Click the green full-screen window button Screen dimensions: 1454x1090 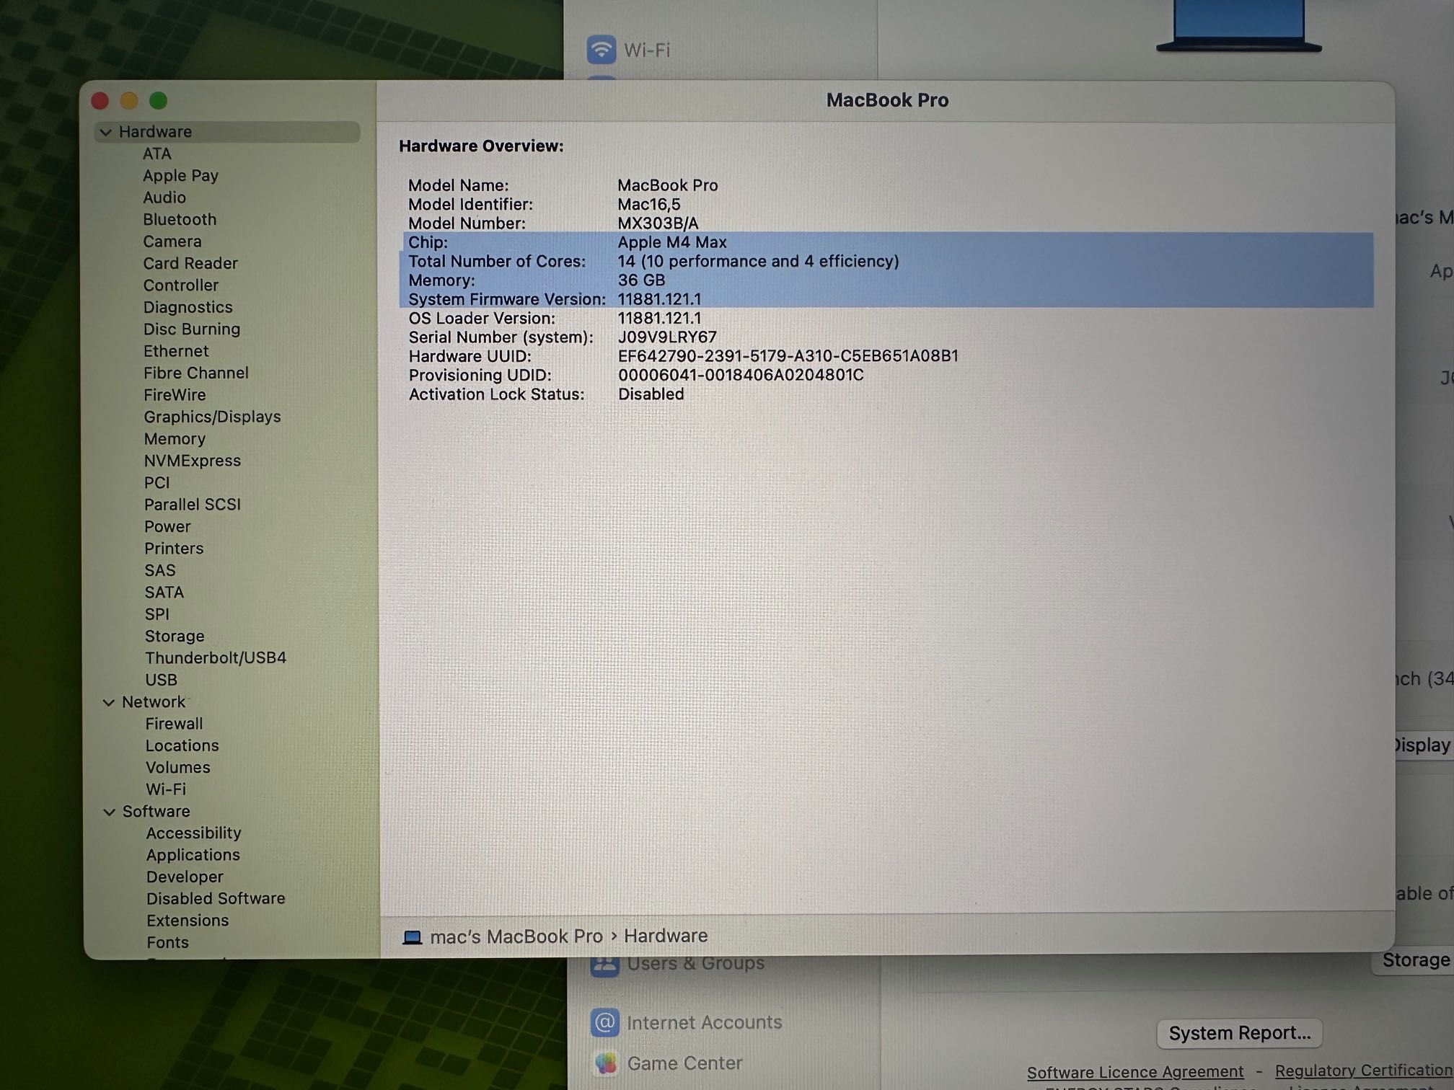[158, 101]
